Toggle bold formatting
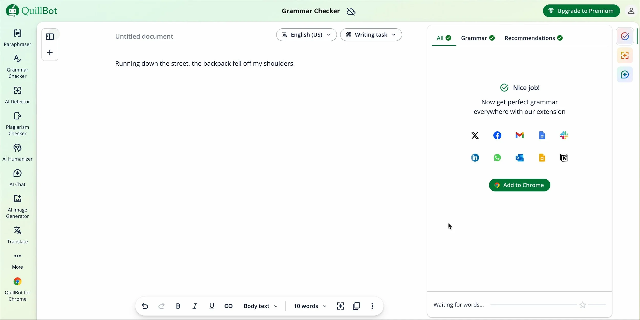This screenshot has height=320, width=640. coord(178,306)
